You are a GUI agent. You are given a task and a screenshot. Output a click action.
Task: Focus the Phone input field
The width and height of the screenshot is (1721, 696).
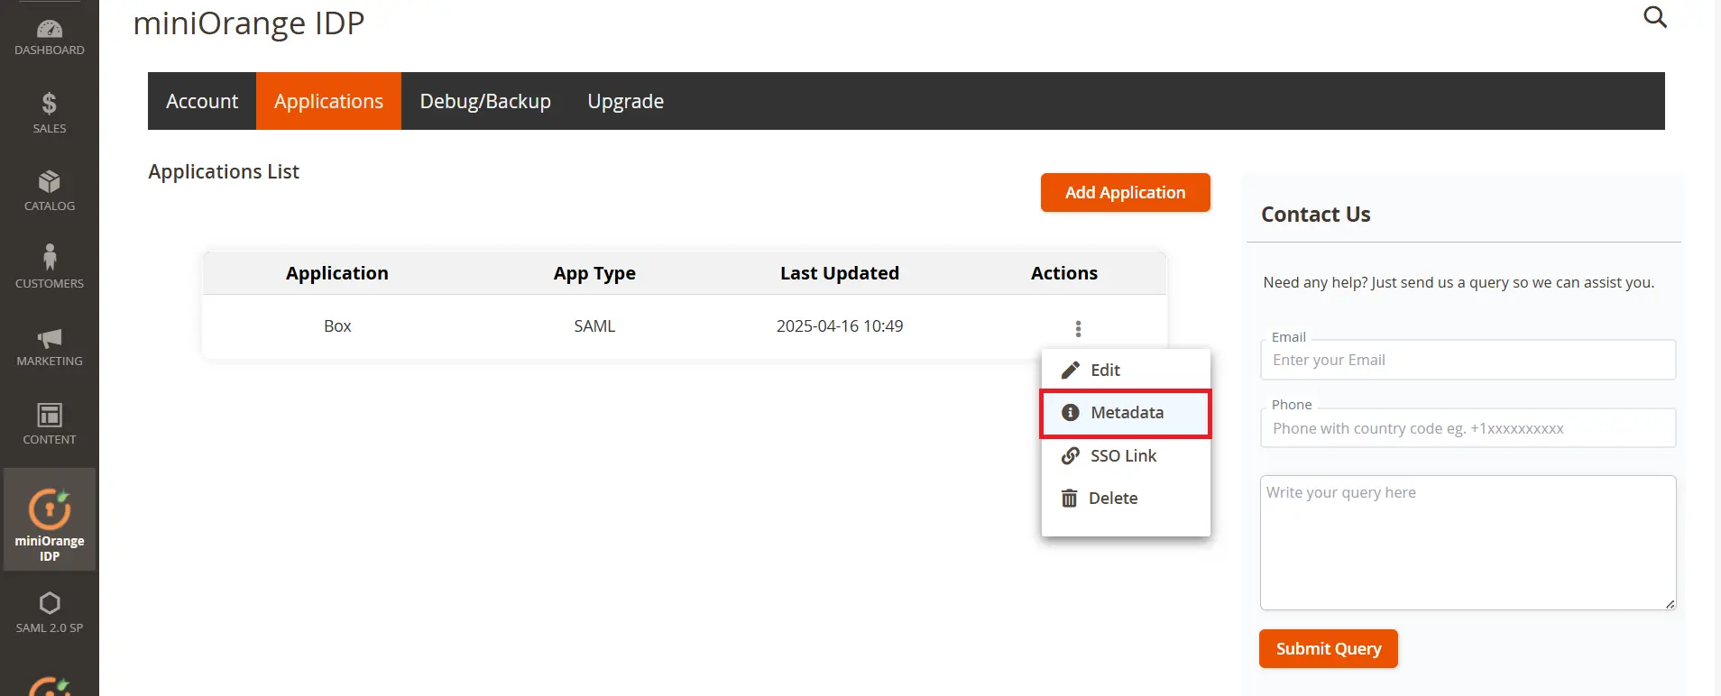coord(1468,428)
